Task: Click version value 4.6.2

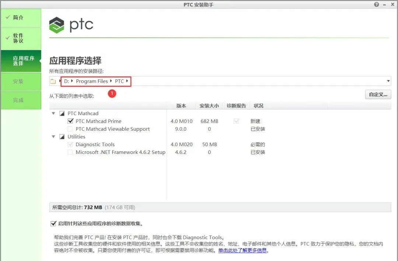Action: pyautogui.click(x=181, y=152)
